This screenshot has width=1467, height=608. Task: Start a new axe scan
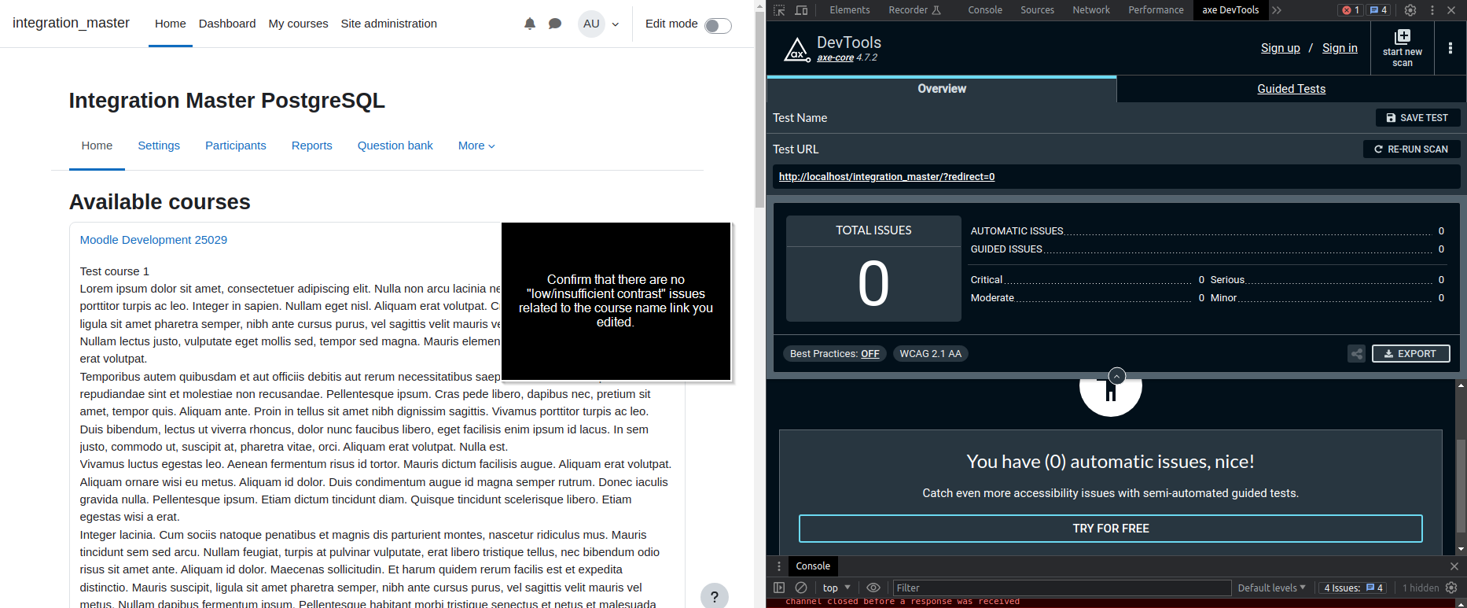tap(1403, 48)
